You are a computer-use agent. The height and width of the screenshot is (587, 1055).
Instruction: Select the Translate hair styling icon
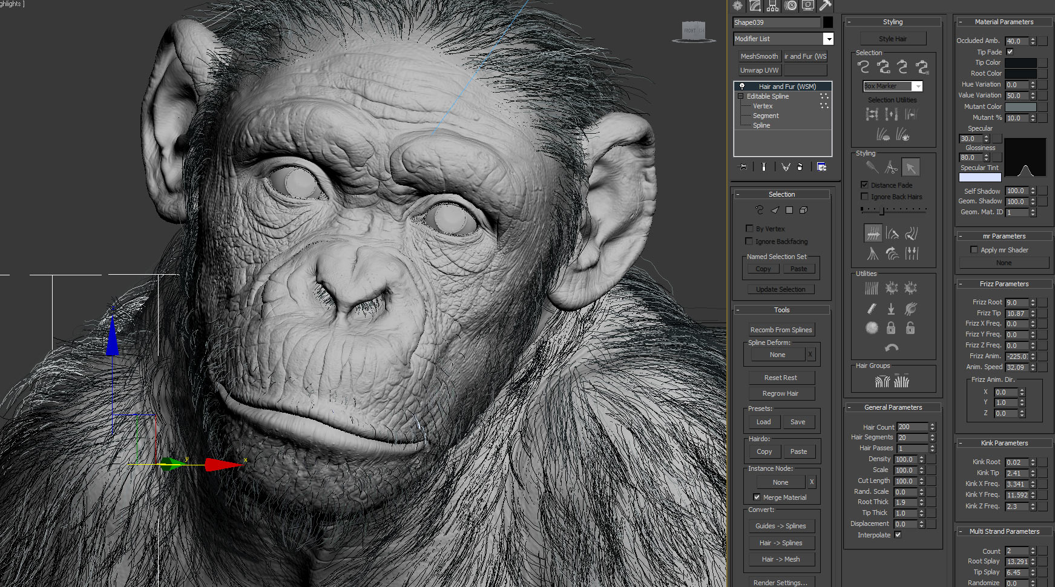click(x=872, y=233)
